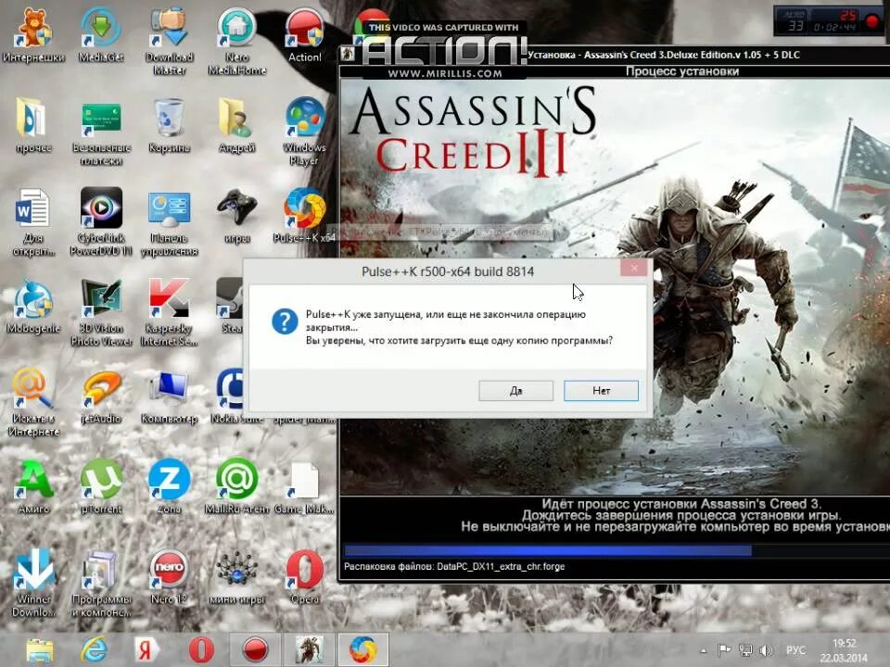Screen dimensions: 890x667
Task: Open the CyberLink PowerDVD 11 shortcut
Action: (101, 222)
